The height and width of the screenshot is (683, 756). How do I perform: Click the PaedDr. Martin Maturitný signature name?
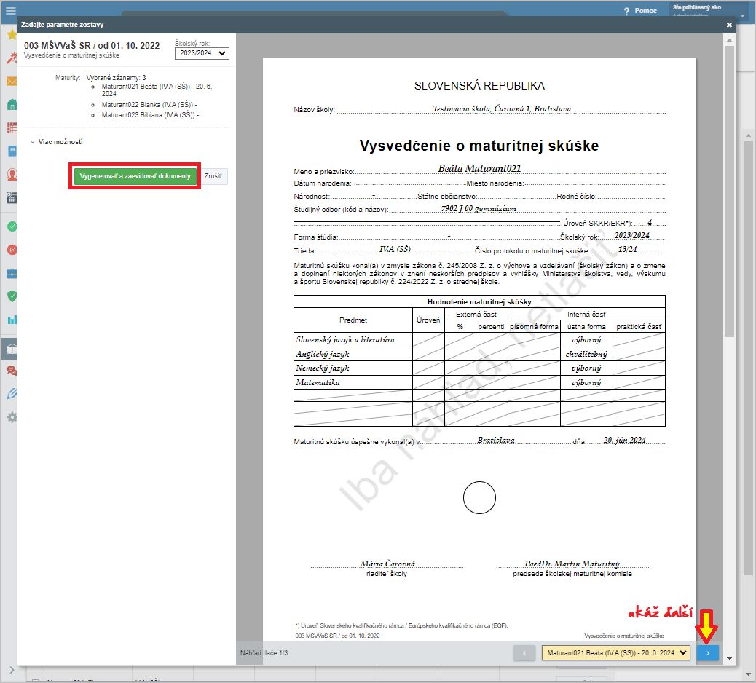click(x=572, y=564)
